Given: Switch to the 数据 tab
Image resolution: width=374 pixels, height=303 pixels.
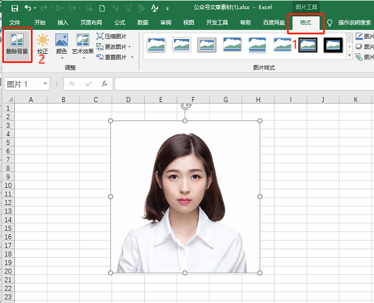Looking at the screenshot, I should (x=143, y=23).
